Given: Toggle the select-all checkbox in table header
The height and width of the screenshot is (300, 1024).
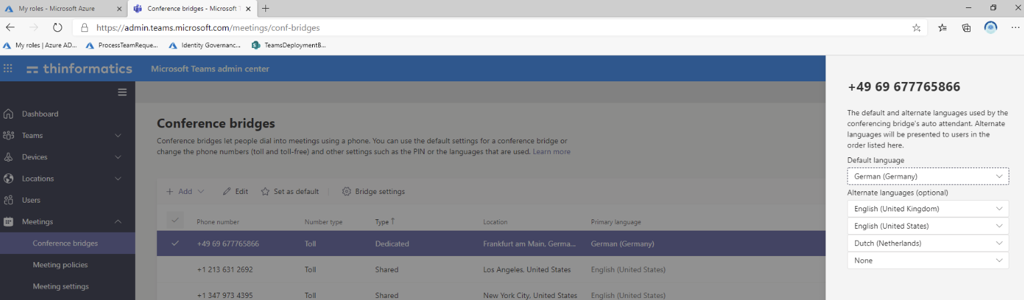Looking at the screenshot, I should (x=175, y=221).
